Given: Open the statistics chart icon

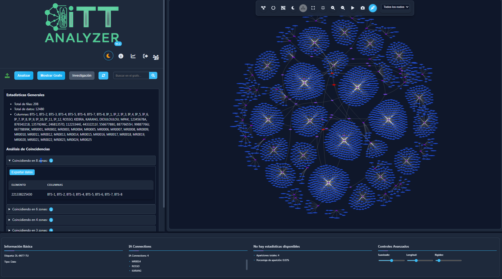Looking at the screenshot, I should click(133, 56).
